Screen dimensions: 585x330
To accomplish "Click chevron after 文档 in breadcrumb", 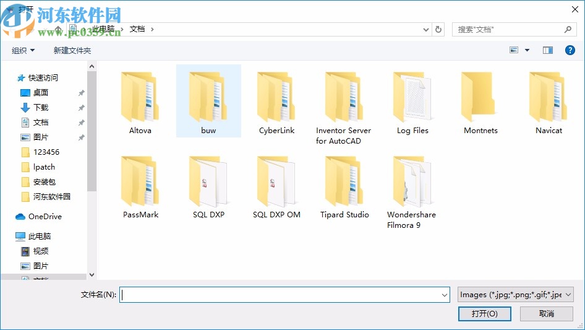I will [152, 29].
